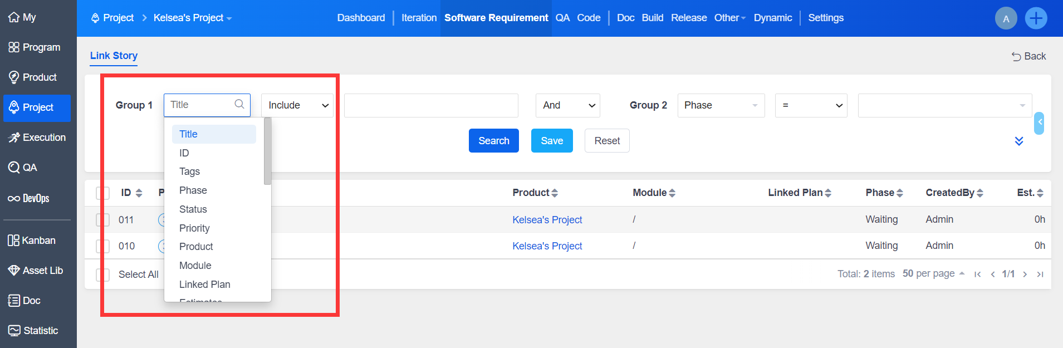Go to next page arrow
Image resolution: width=1063 pixels, height=348 pixels.
click(1025, 274)
